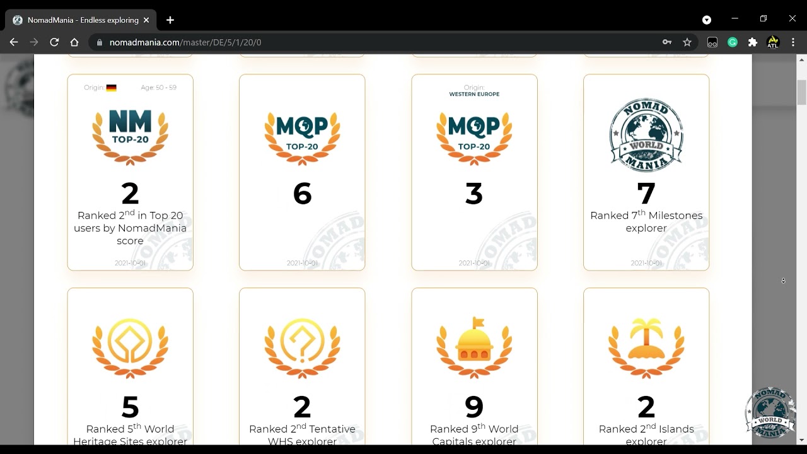Click the World Heritage Sites laurel icon
This screenshot has width=807, height=454.
pos(130,348)
